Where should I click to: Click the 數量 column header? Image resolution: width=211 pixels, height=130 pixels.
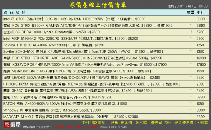click(191, 13)
